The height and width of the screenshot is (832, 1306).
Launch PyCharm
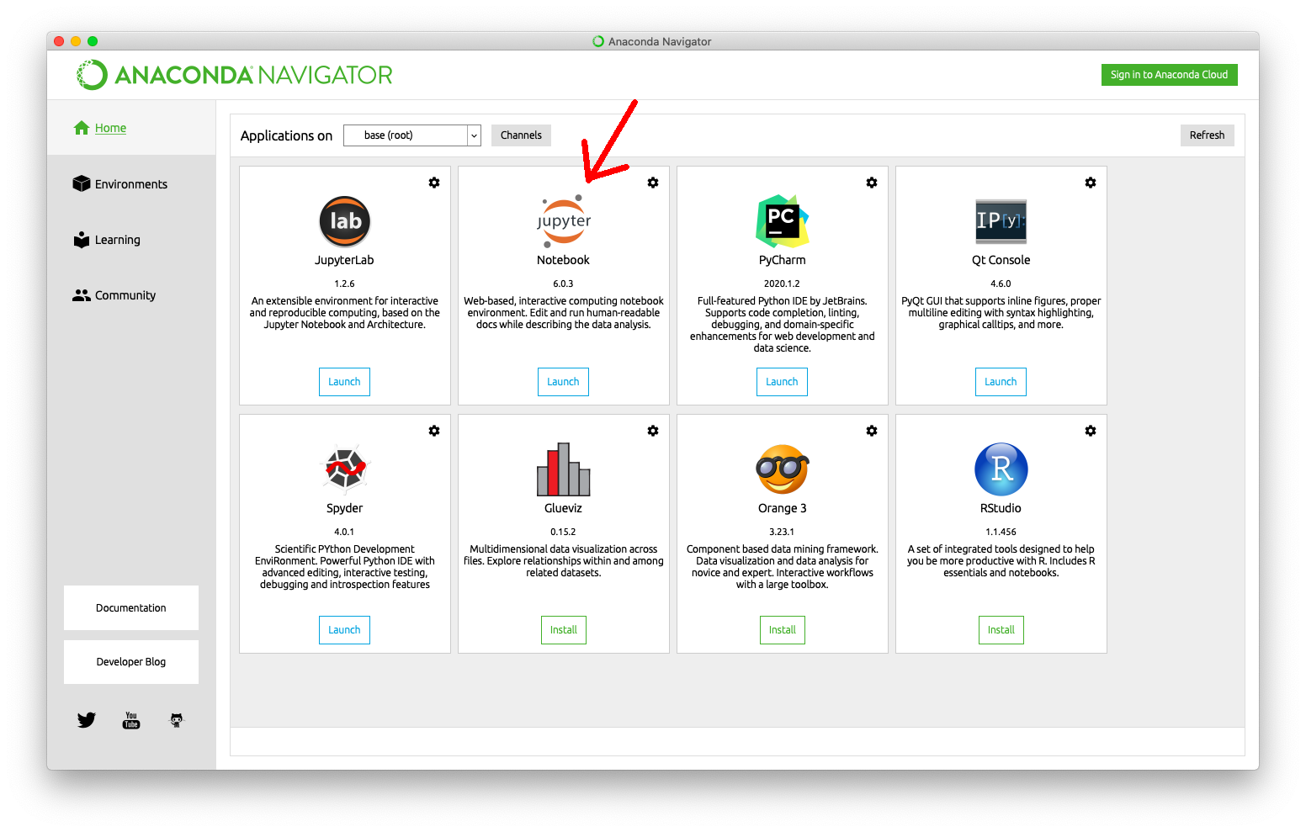[782, 382]
